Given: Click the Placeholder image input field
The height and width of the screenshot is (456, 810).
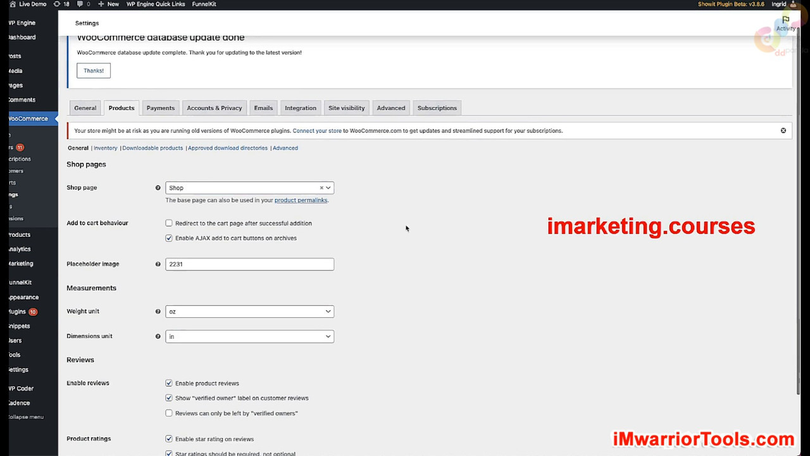Looking at the screenshot, I should [x=249, y=264].
